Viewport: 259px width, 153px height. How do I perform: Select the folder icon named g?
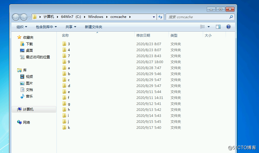[64, 104]
